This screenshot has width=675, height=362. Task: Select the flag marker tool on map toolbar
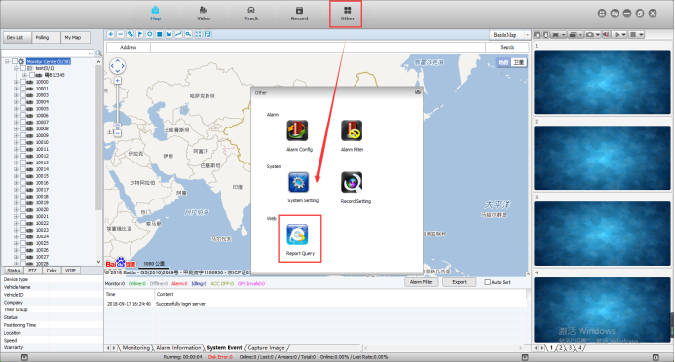click(140, 34)
